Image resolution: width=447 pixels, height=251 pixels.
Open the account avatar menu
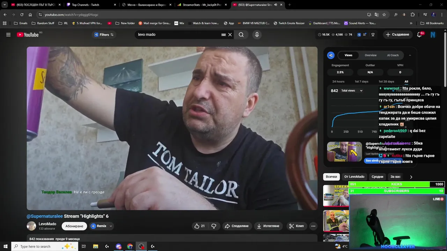[x=433, y=35]
